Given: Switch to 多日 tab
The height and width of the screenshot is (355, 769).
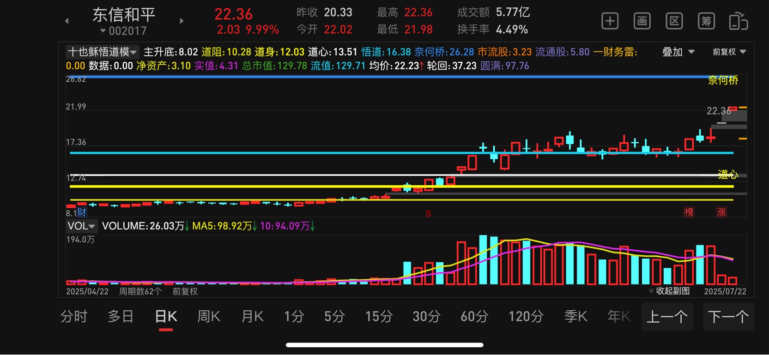Looking at the screenshot, I should [121, 317].
